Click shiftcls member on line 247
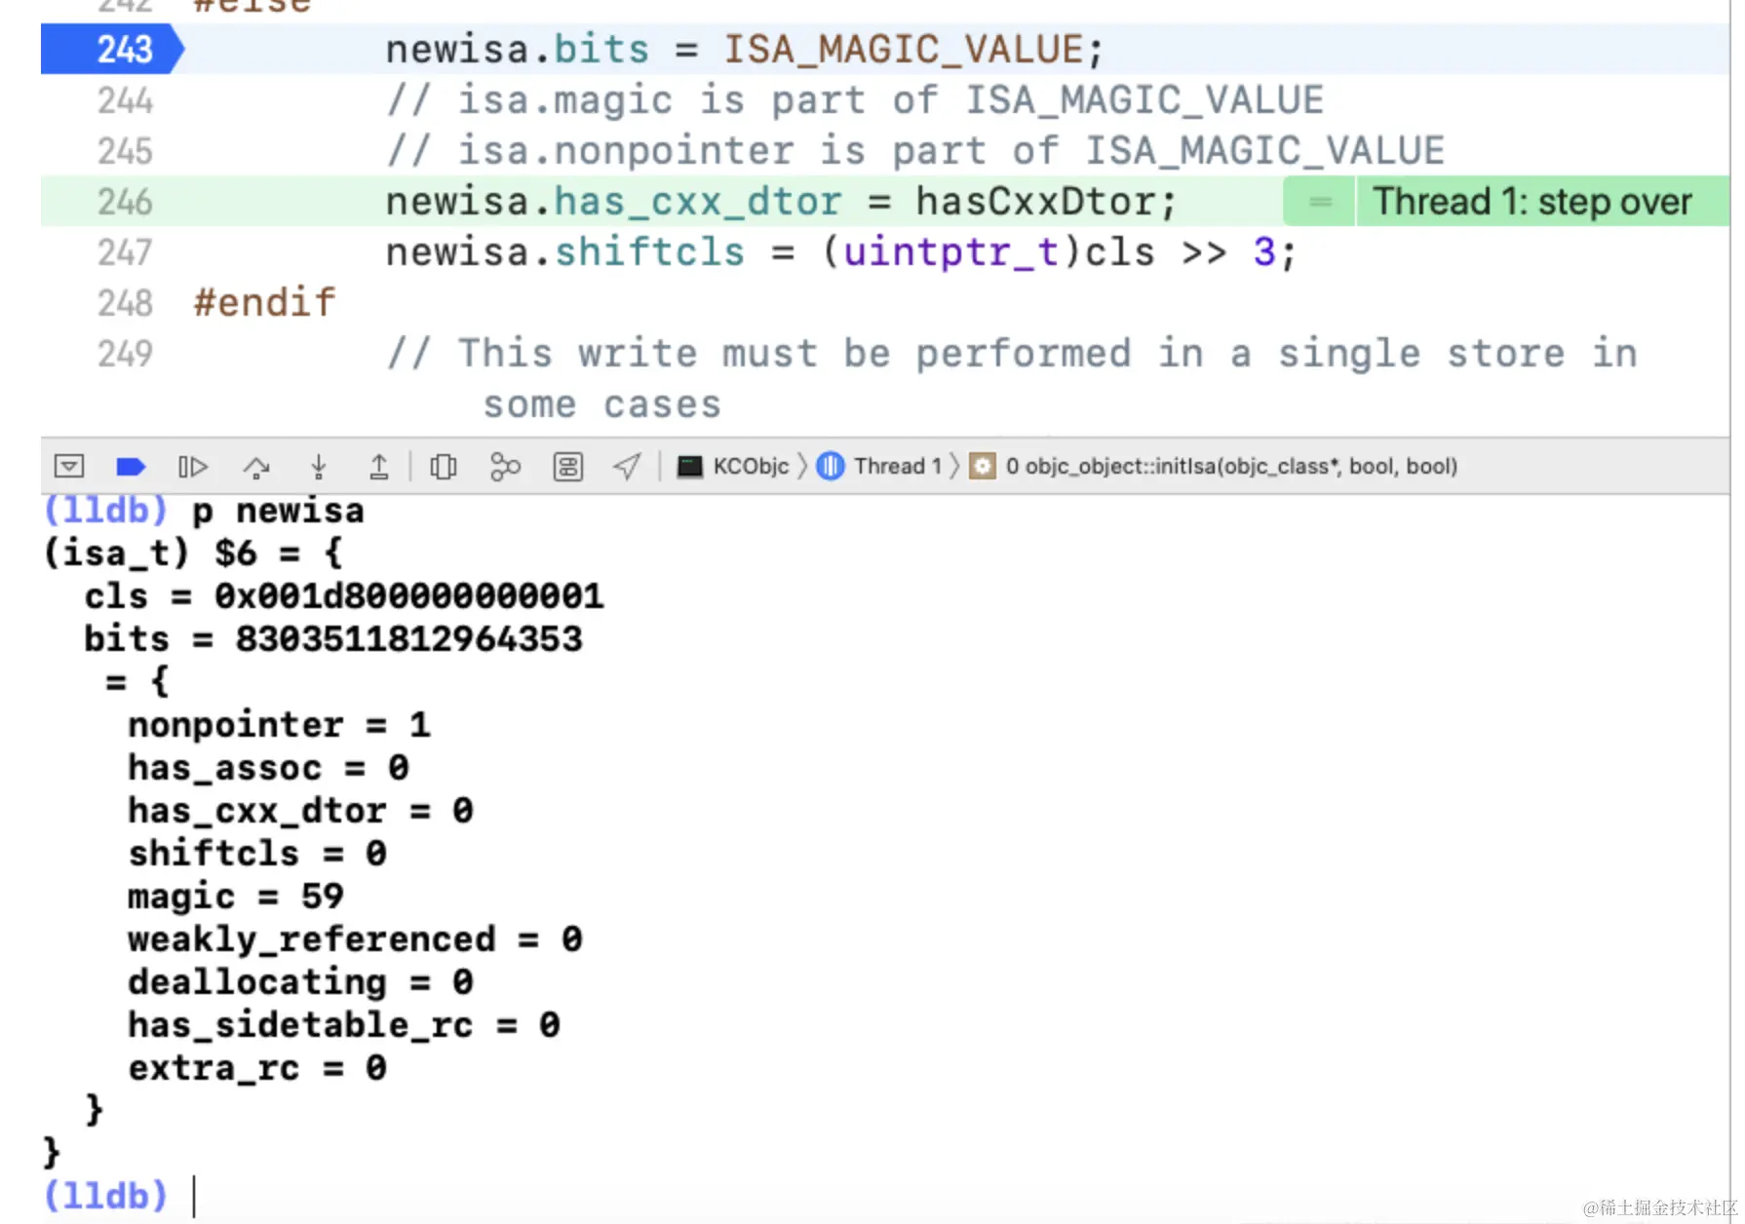 [x=650, y=252]
